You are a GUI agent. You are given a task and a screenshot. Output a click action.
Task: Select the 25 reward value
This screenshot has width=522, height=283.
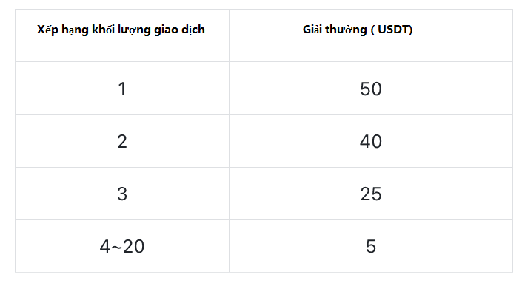coord(370,194)
